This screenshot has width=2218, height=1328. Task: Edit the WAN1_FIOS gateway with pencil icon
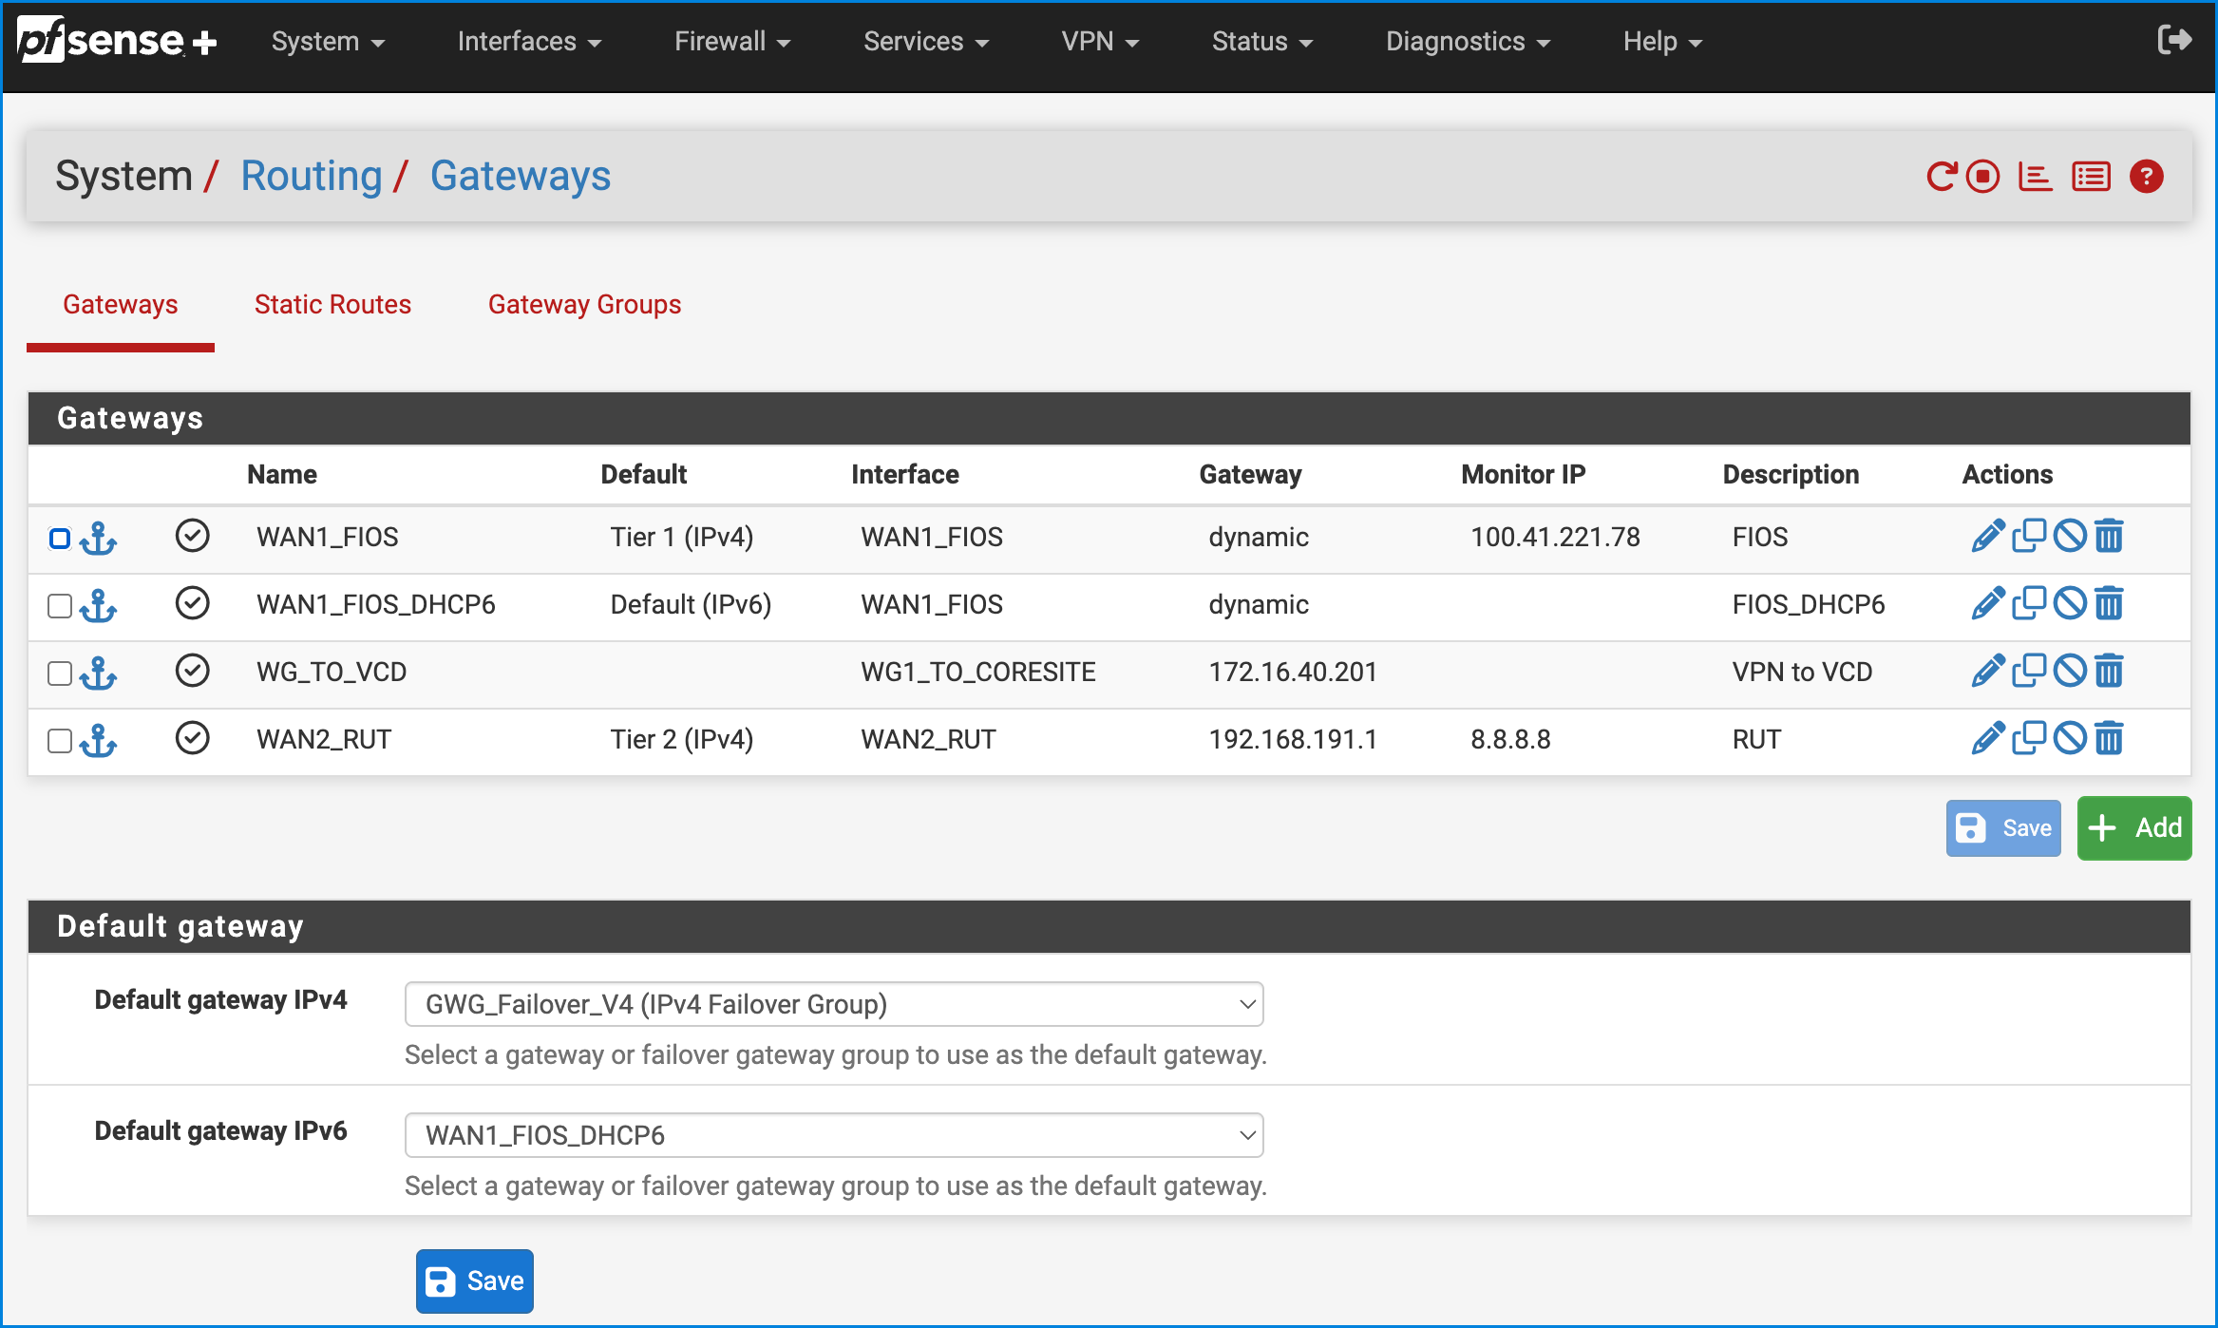[1987, 537]
